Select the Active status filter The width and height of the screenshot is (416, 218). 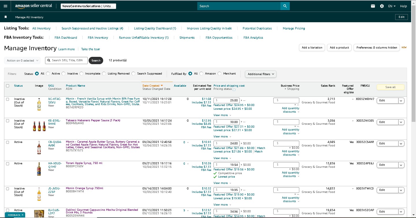48,74
